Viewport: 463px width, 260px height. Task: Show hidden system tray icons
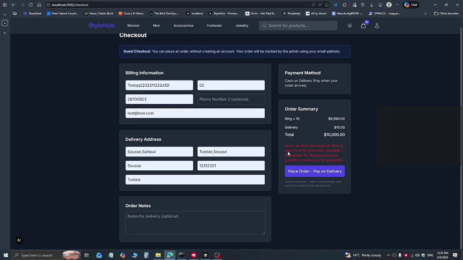pyautogui.click(x=388, y=255)
